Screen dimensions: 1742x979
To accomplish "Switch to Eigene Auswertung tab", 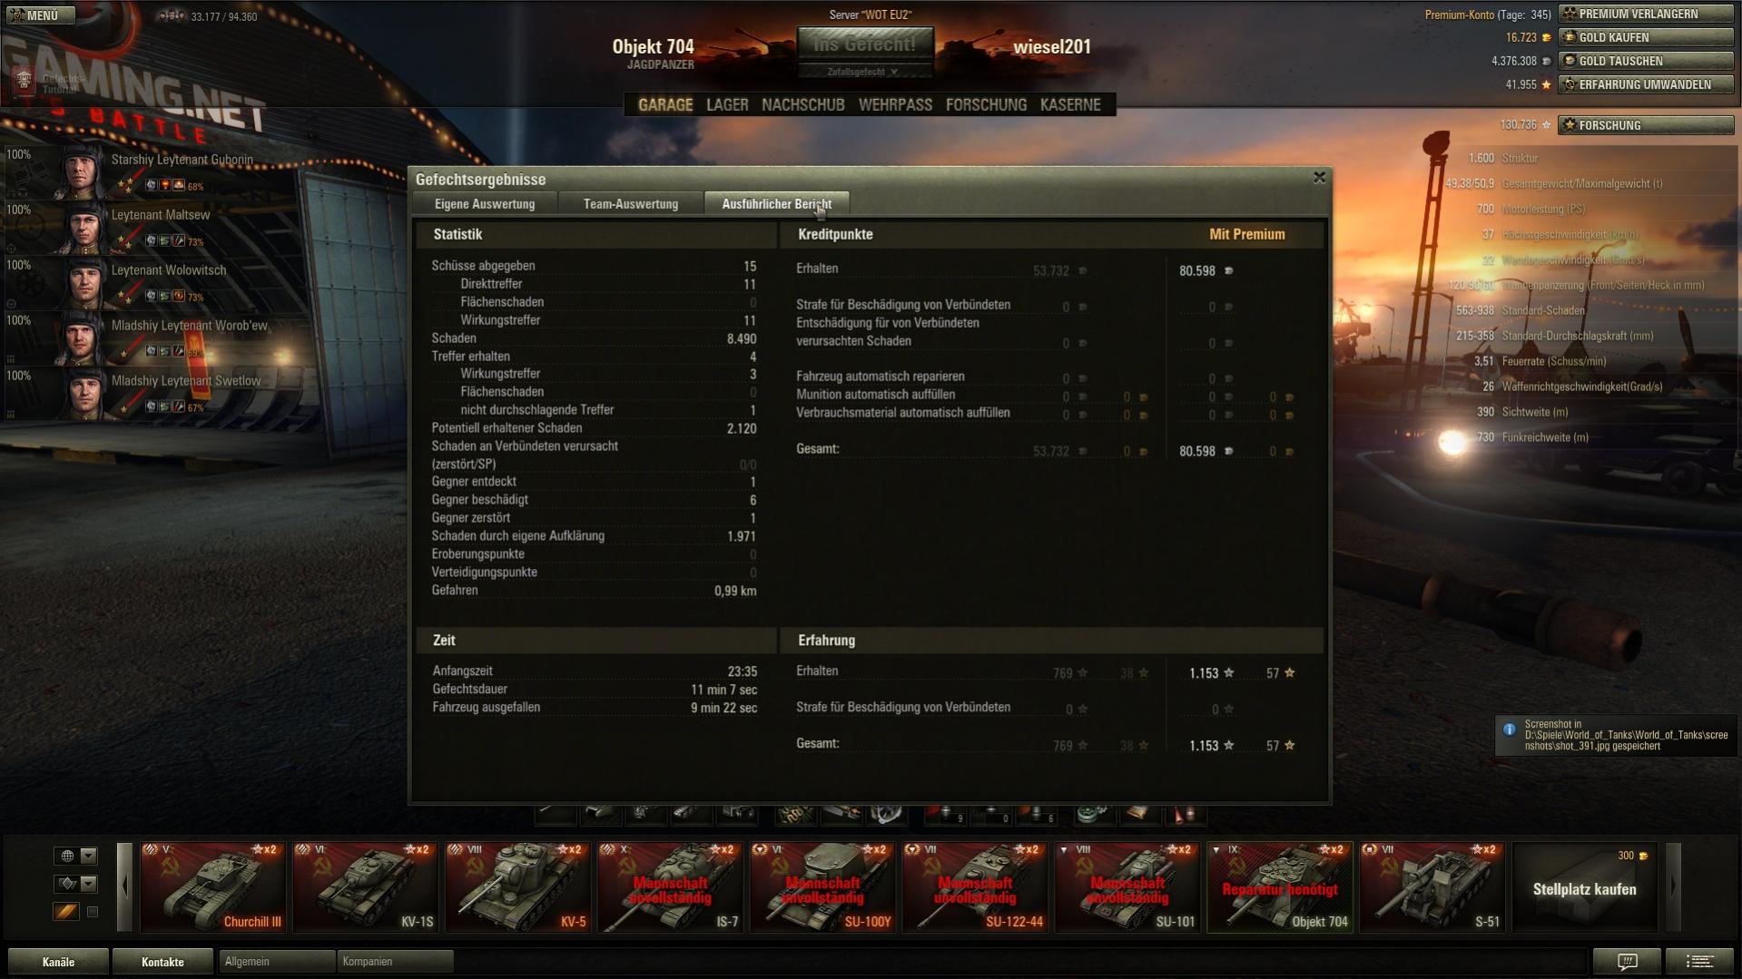I will tap(485, 204).
